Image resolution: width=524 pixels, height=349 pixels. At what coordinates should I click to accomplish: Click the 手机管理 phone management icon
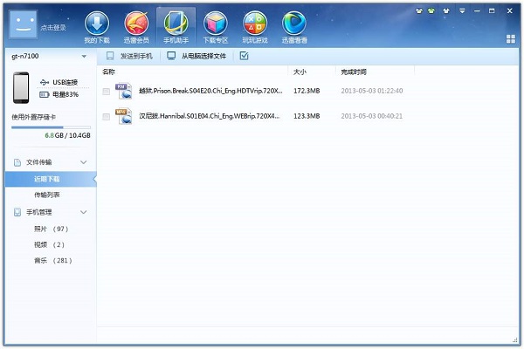point(17,212)
